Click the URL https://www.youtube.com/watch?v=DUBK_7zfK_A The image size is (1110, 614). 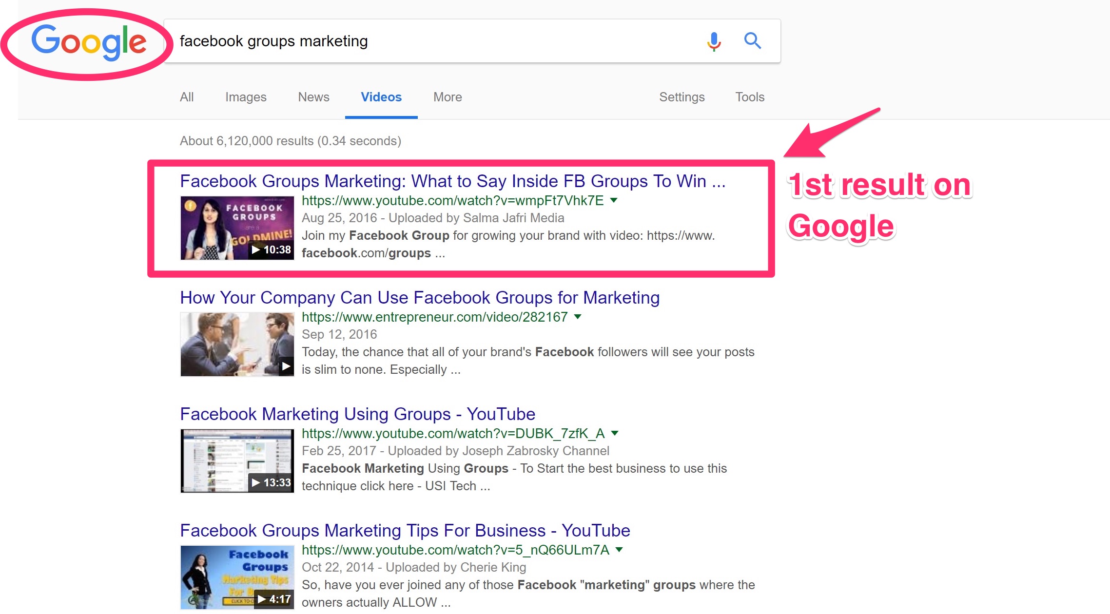coord(453,433)
